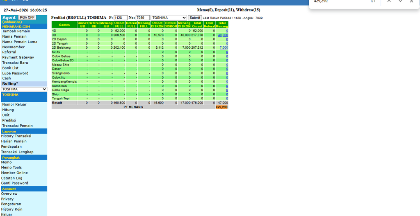Image resolution: width=420 pixels, height=216 pixels.
Task: Open Total Menang 0 link in 2D Depan row
Action: point(227,39)
